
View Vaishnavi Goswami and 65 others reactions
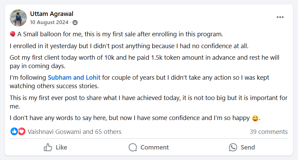74,132
